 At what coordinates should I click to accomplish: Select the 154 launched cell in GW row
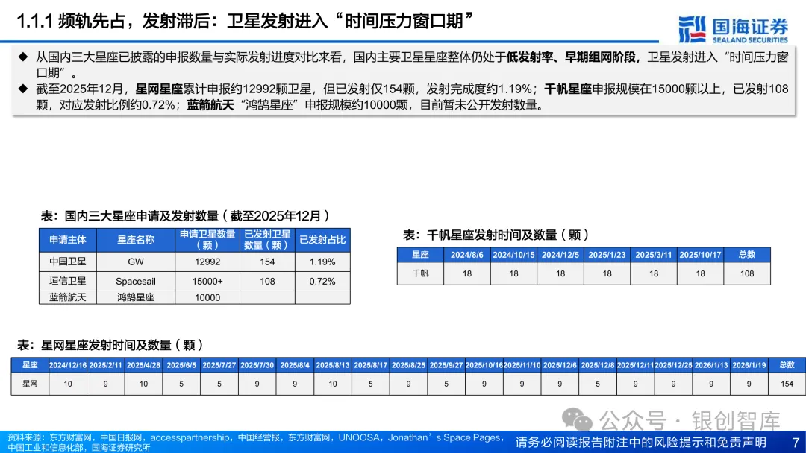click(267, 262)
